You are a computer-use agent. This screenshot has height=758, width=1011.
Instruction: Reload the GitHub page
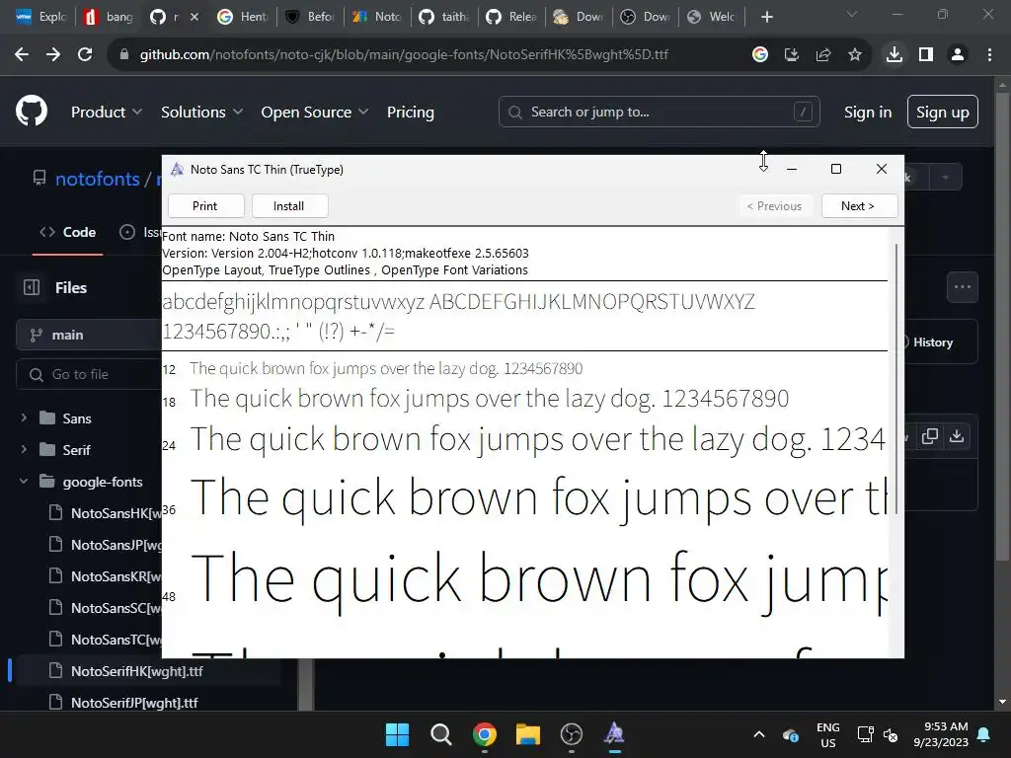click(85, 55)
